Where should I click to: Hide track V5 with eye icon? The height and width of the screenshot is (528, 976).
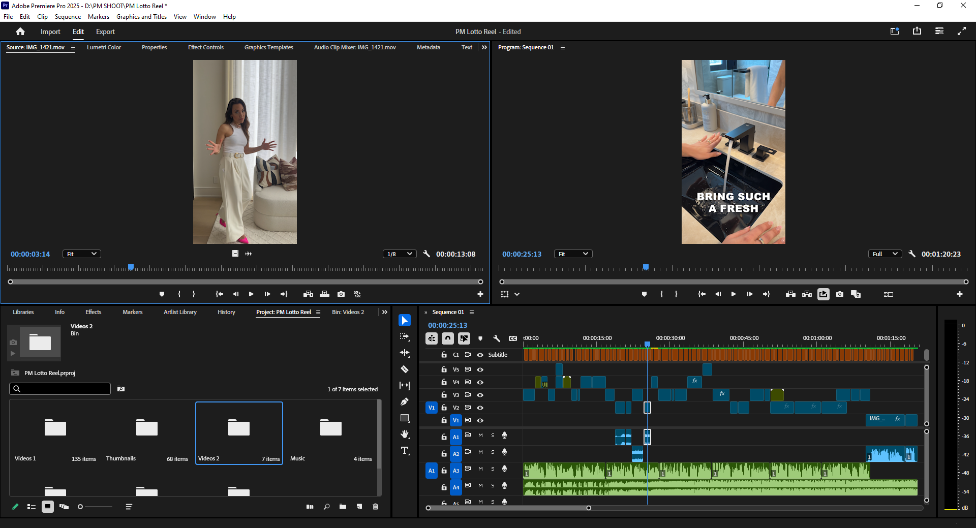point(480,369)
